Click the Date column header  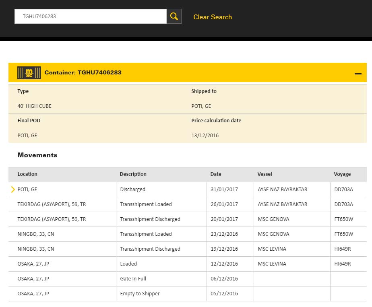coord(216,174)
